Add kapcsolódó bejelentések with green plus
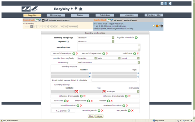This screenshot has width=195, height=122. point(104,54)
